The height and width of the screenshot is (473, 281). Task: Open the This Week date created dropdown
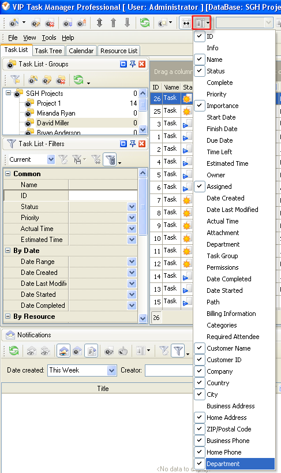click(111, 370)
